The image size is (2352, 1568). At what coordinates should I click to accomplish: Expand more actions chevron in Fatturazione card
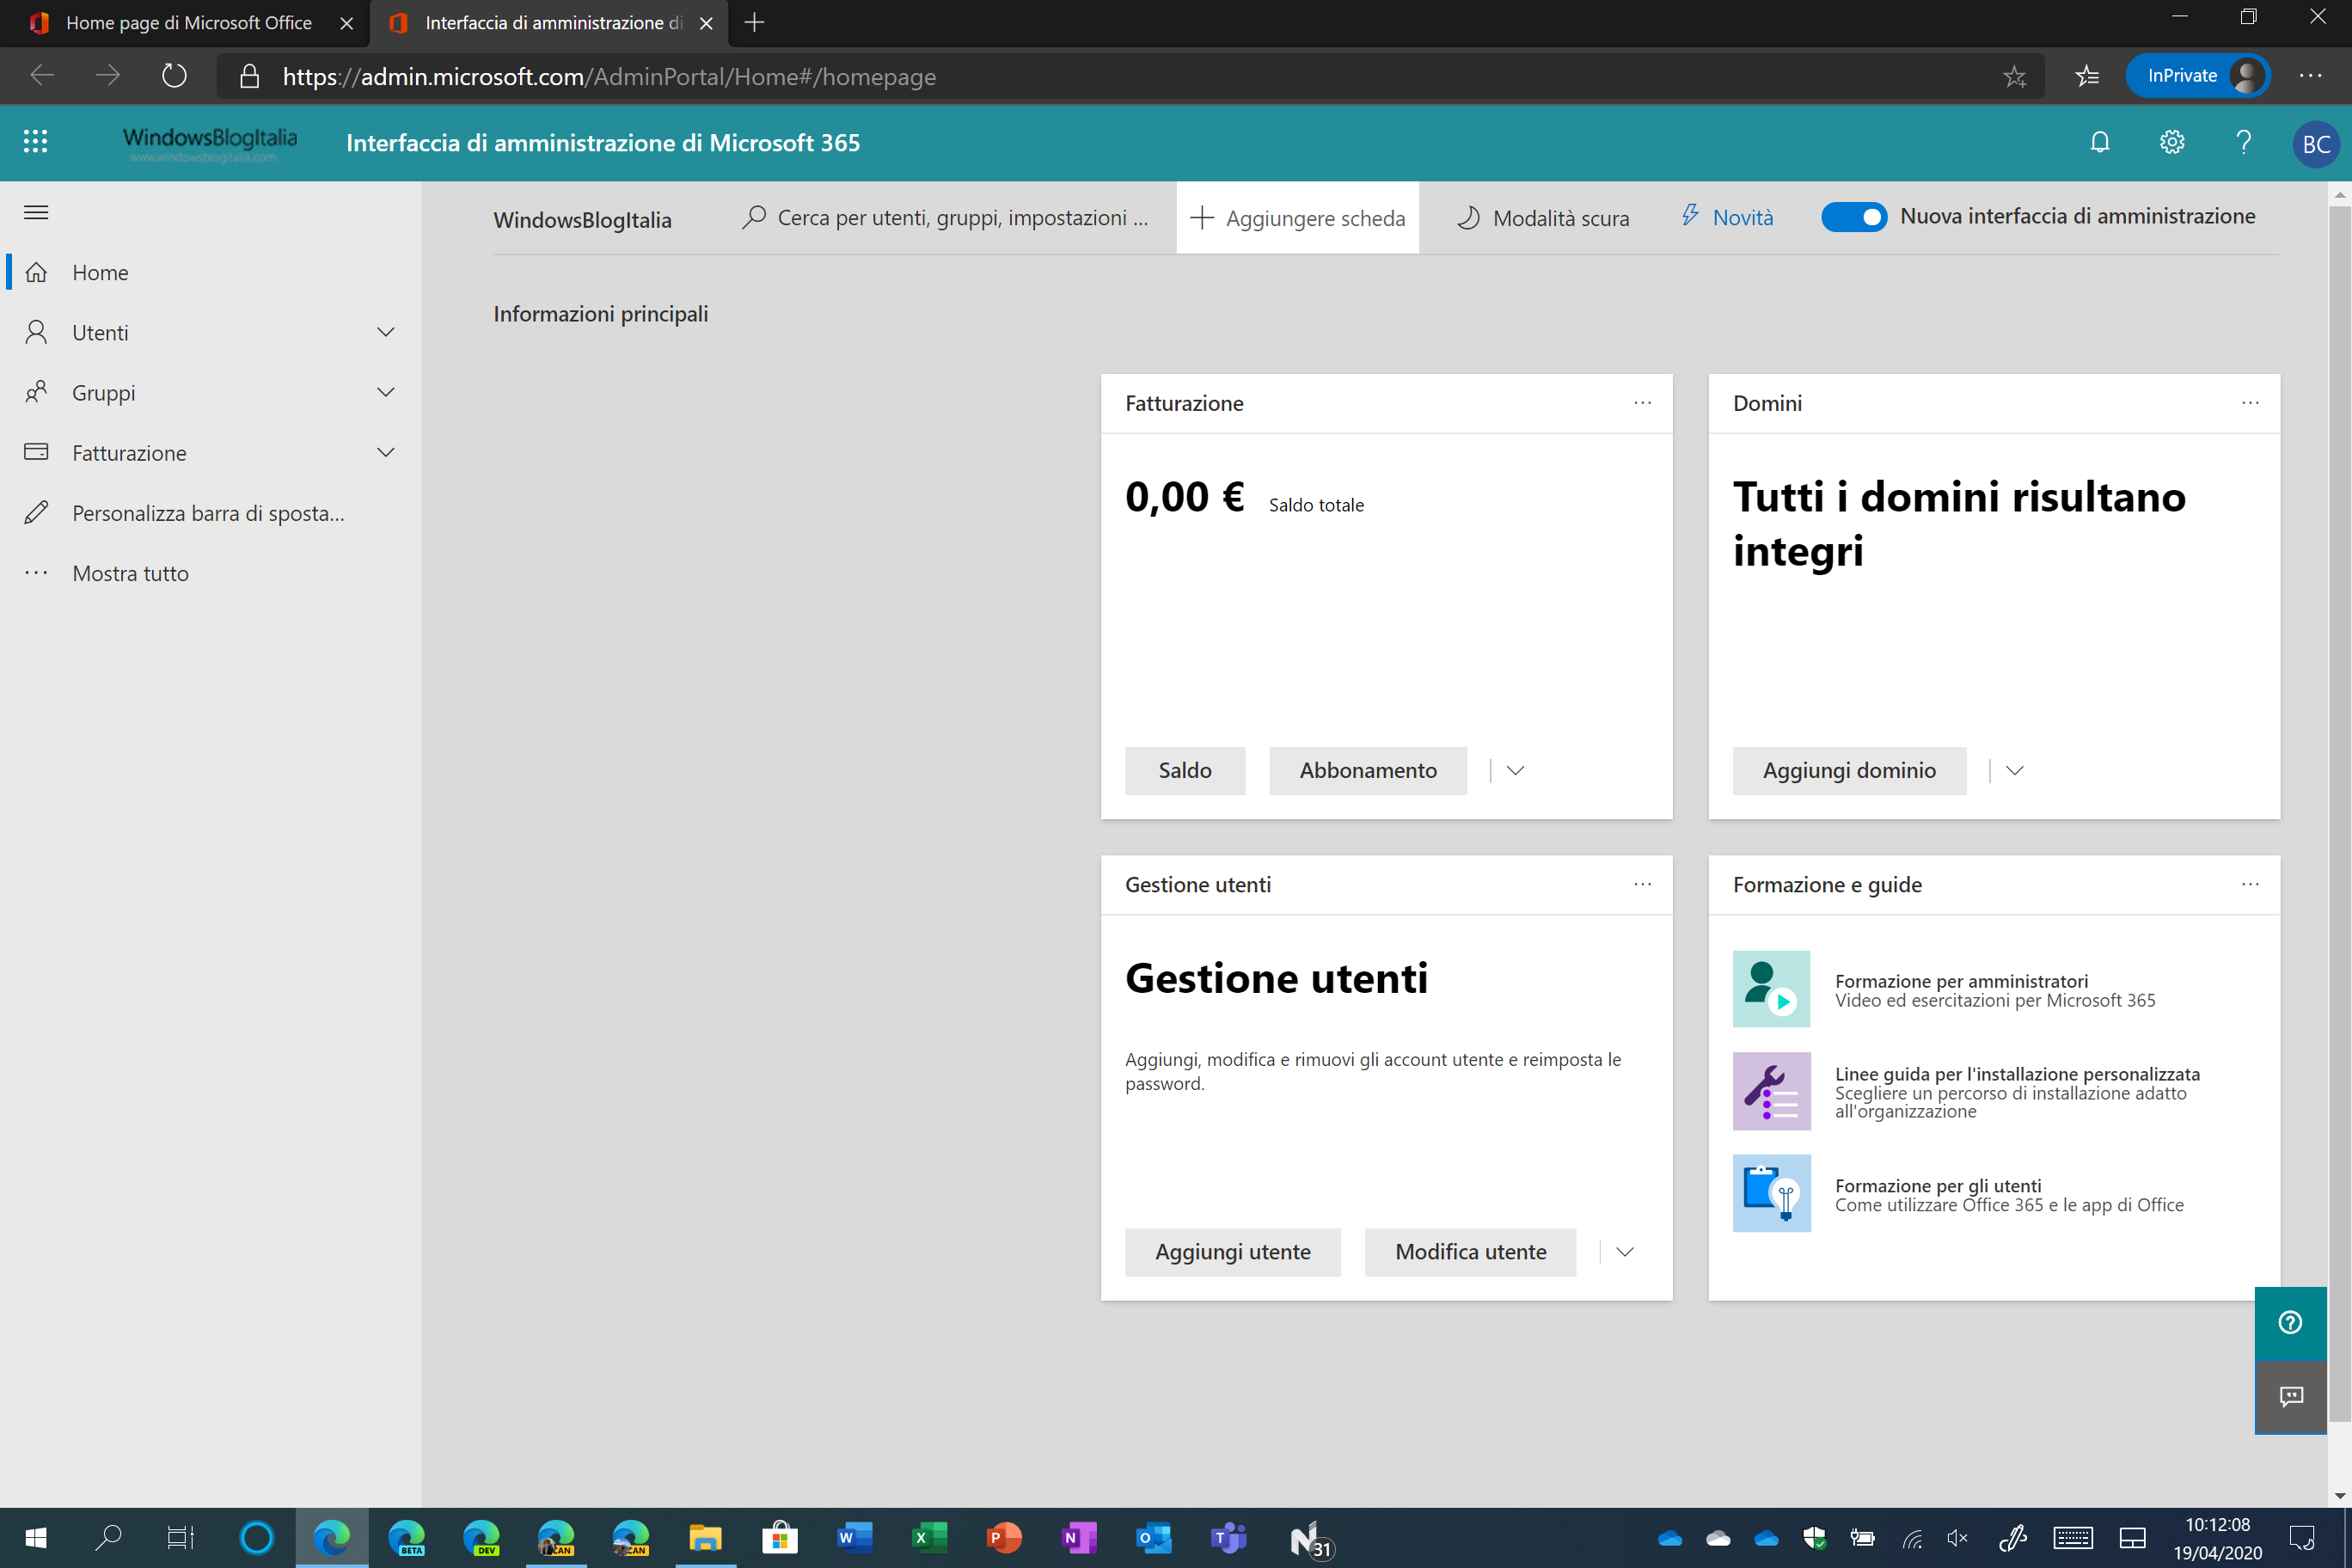click(1515, 770)
